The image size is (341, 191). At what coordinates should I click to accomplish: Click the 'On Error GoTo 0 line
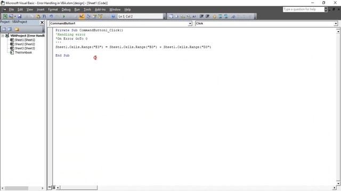(x=71, y=39)
